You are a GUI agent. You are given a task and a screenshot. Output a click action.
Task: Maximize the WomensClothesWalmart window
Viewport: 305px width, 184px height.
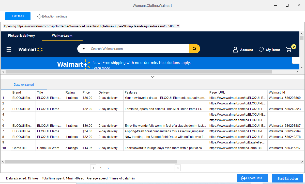(287, 5)
